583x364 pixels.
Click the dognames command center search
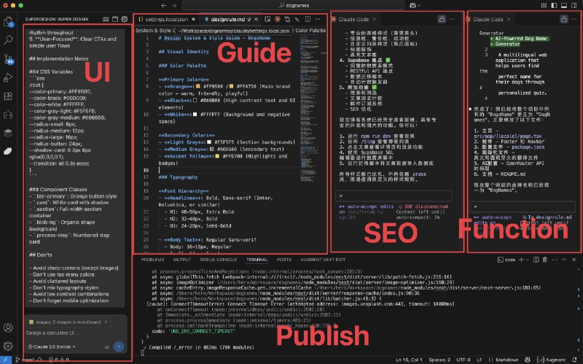coord(294,5)
